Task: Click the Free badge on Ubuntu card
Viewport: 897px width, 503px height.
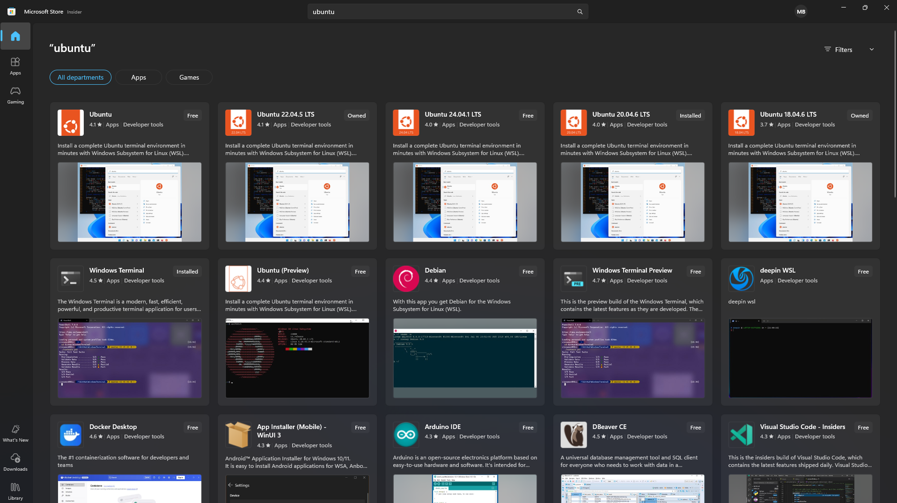Action: pyautogui.click(x=192, y=116)
